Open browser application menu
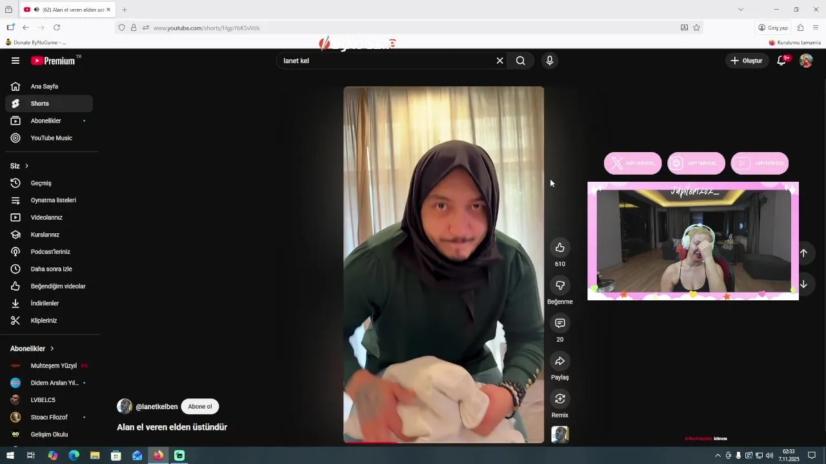Image resolution: width=826 pixels, height=464 pixels. click(816, 28)
